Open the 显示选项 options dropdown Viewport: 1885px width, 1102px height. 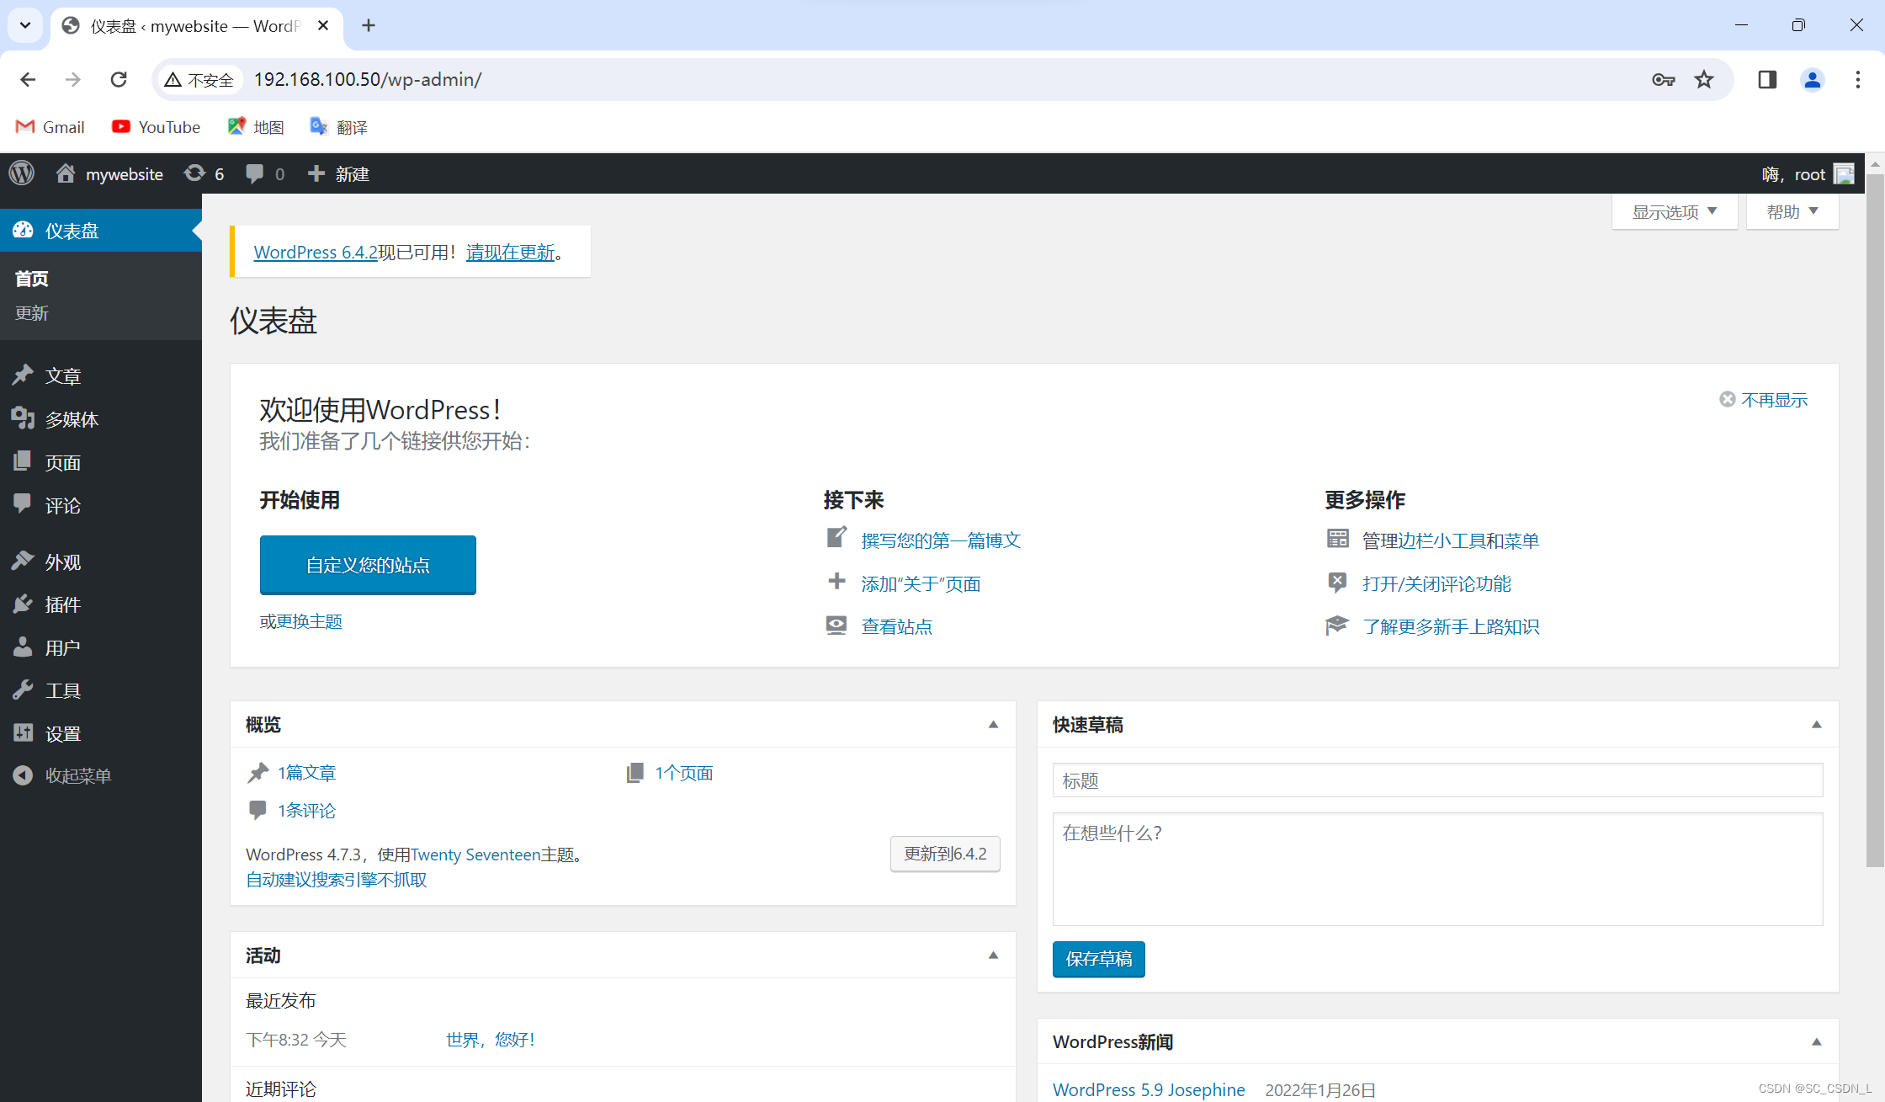tap(1674, 211)
